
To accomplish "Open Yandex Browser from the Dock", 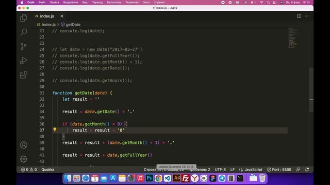I will [195, 178].
